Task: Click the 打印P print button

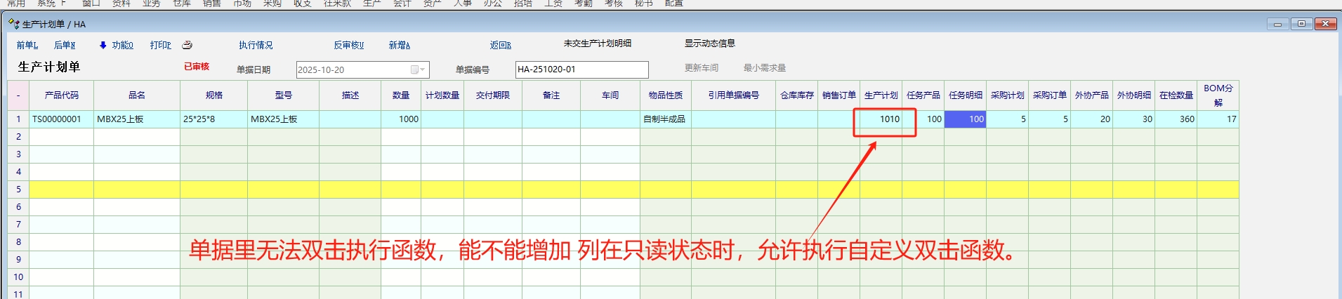Action: point(160,45)
